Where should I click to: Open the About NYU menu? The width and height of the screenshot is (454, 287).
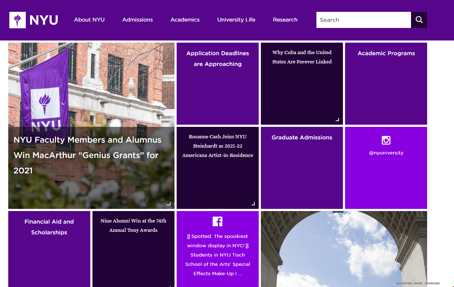click(x=89, y=20)
